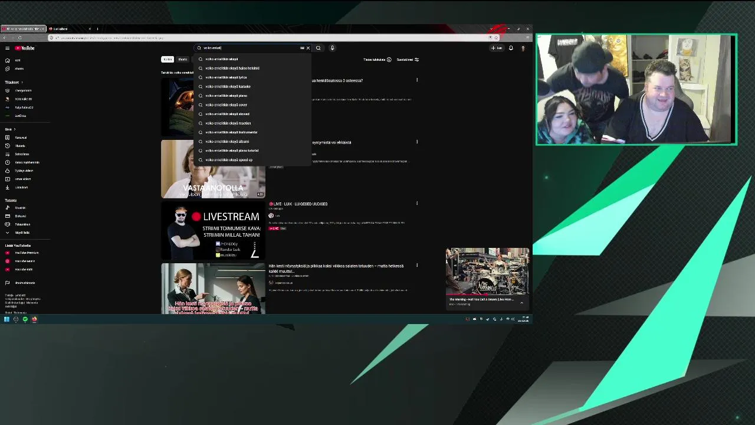
Task: Choose the 'cover' search suggestion
Action: pyautogui.click(x=252, y=104)
